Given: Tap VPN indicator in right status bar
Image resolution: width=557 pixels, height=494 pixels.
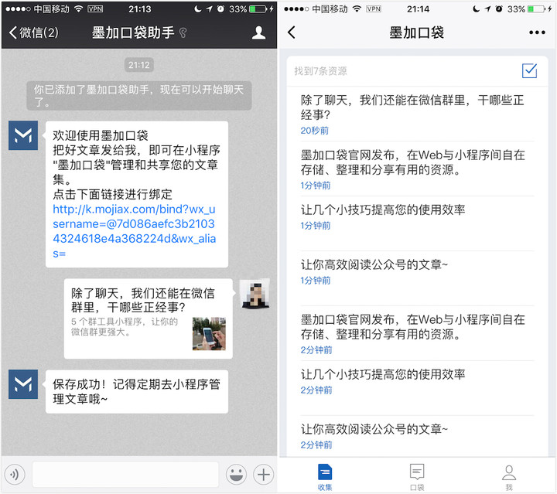Looking at the screenshot, I should (x=374, y=9).
